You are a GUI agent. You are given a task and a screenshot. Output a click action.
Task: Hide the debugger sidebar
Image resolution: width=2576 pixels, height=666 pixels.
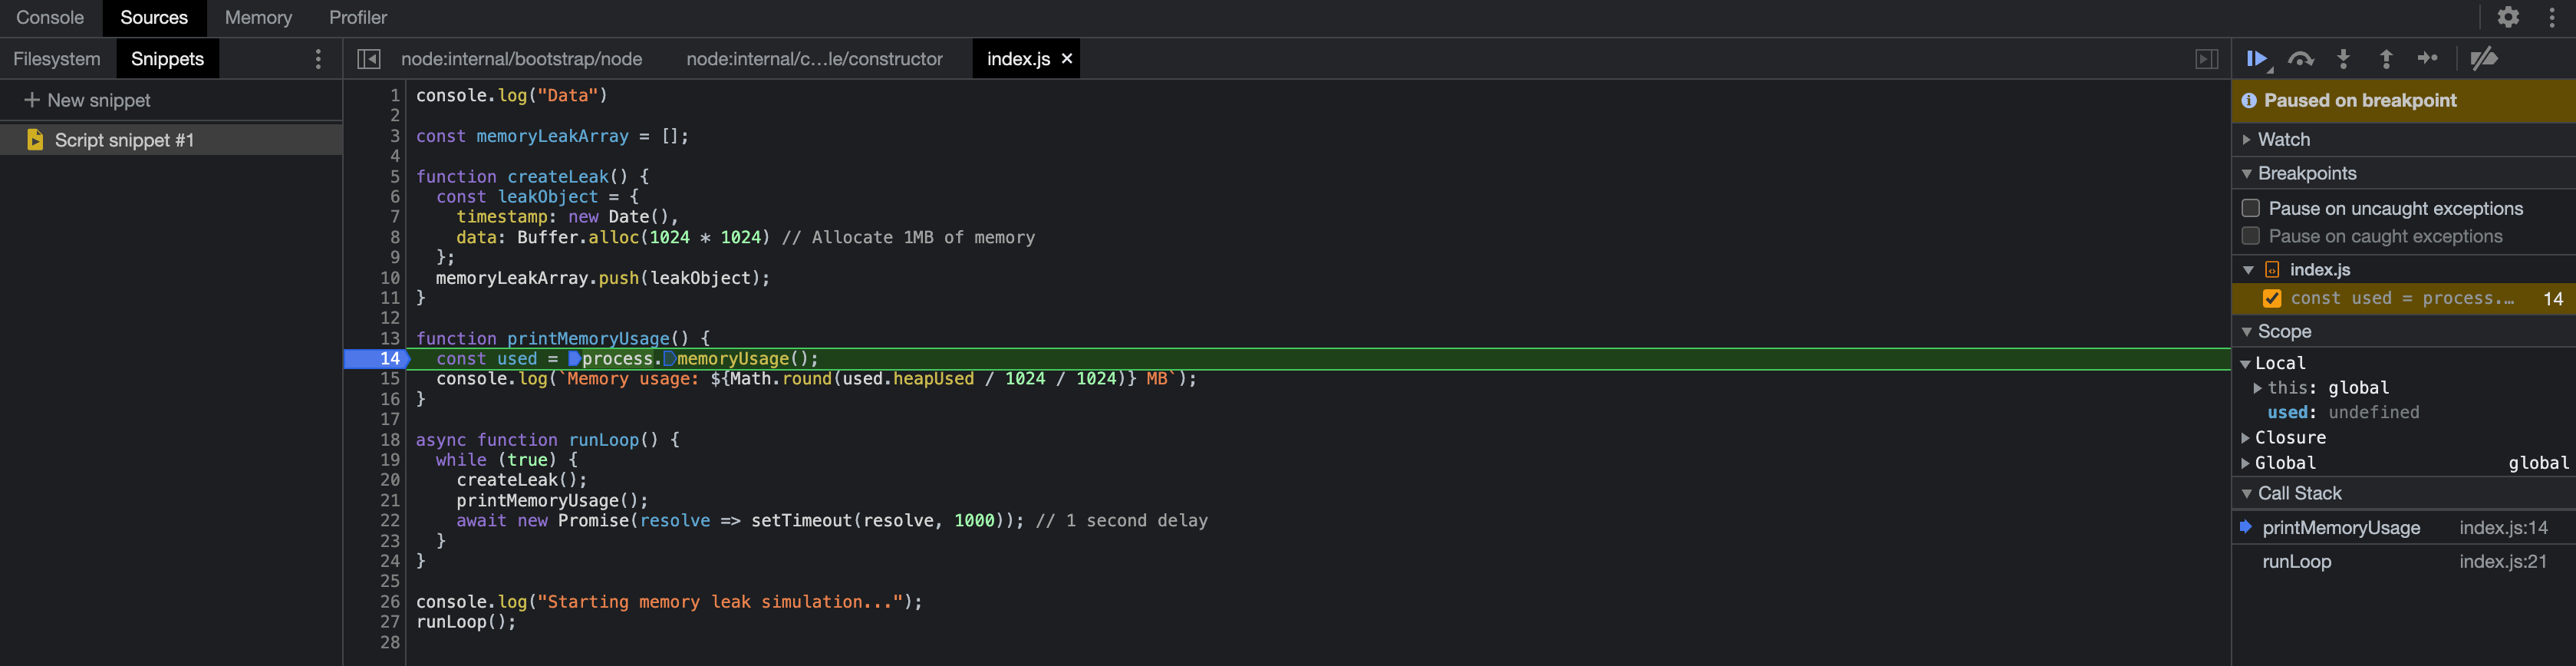[2207, 59]
